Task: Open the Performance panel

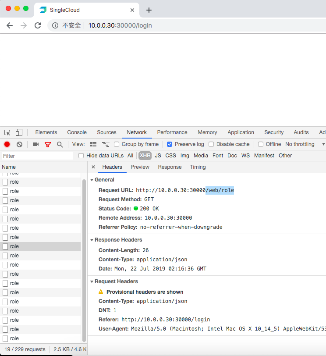Action: (x=172, y=132)
